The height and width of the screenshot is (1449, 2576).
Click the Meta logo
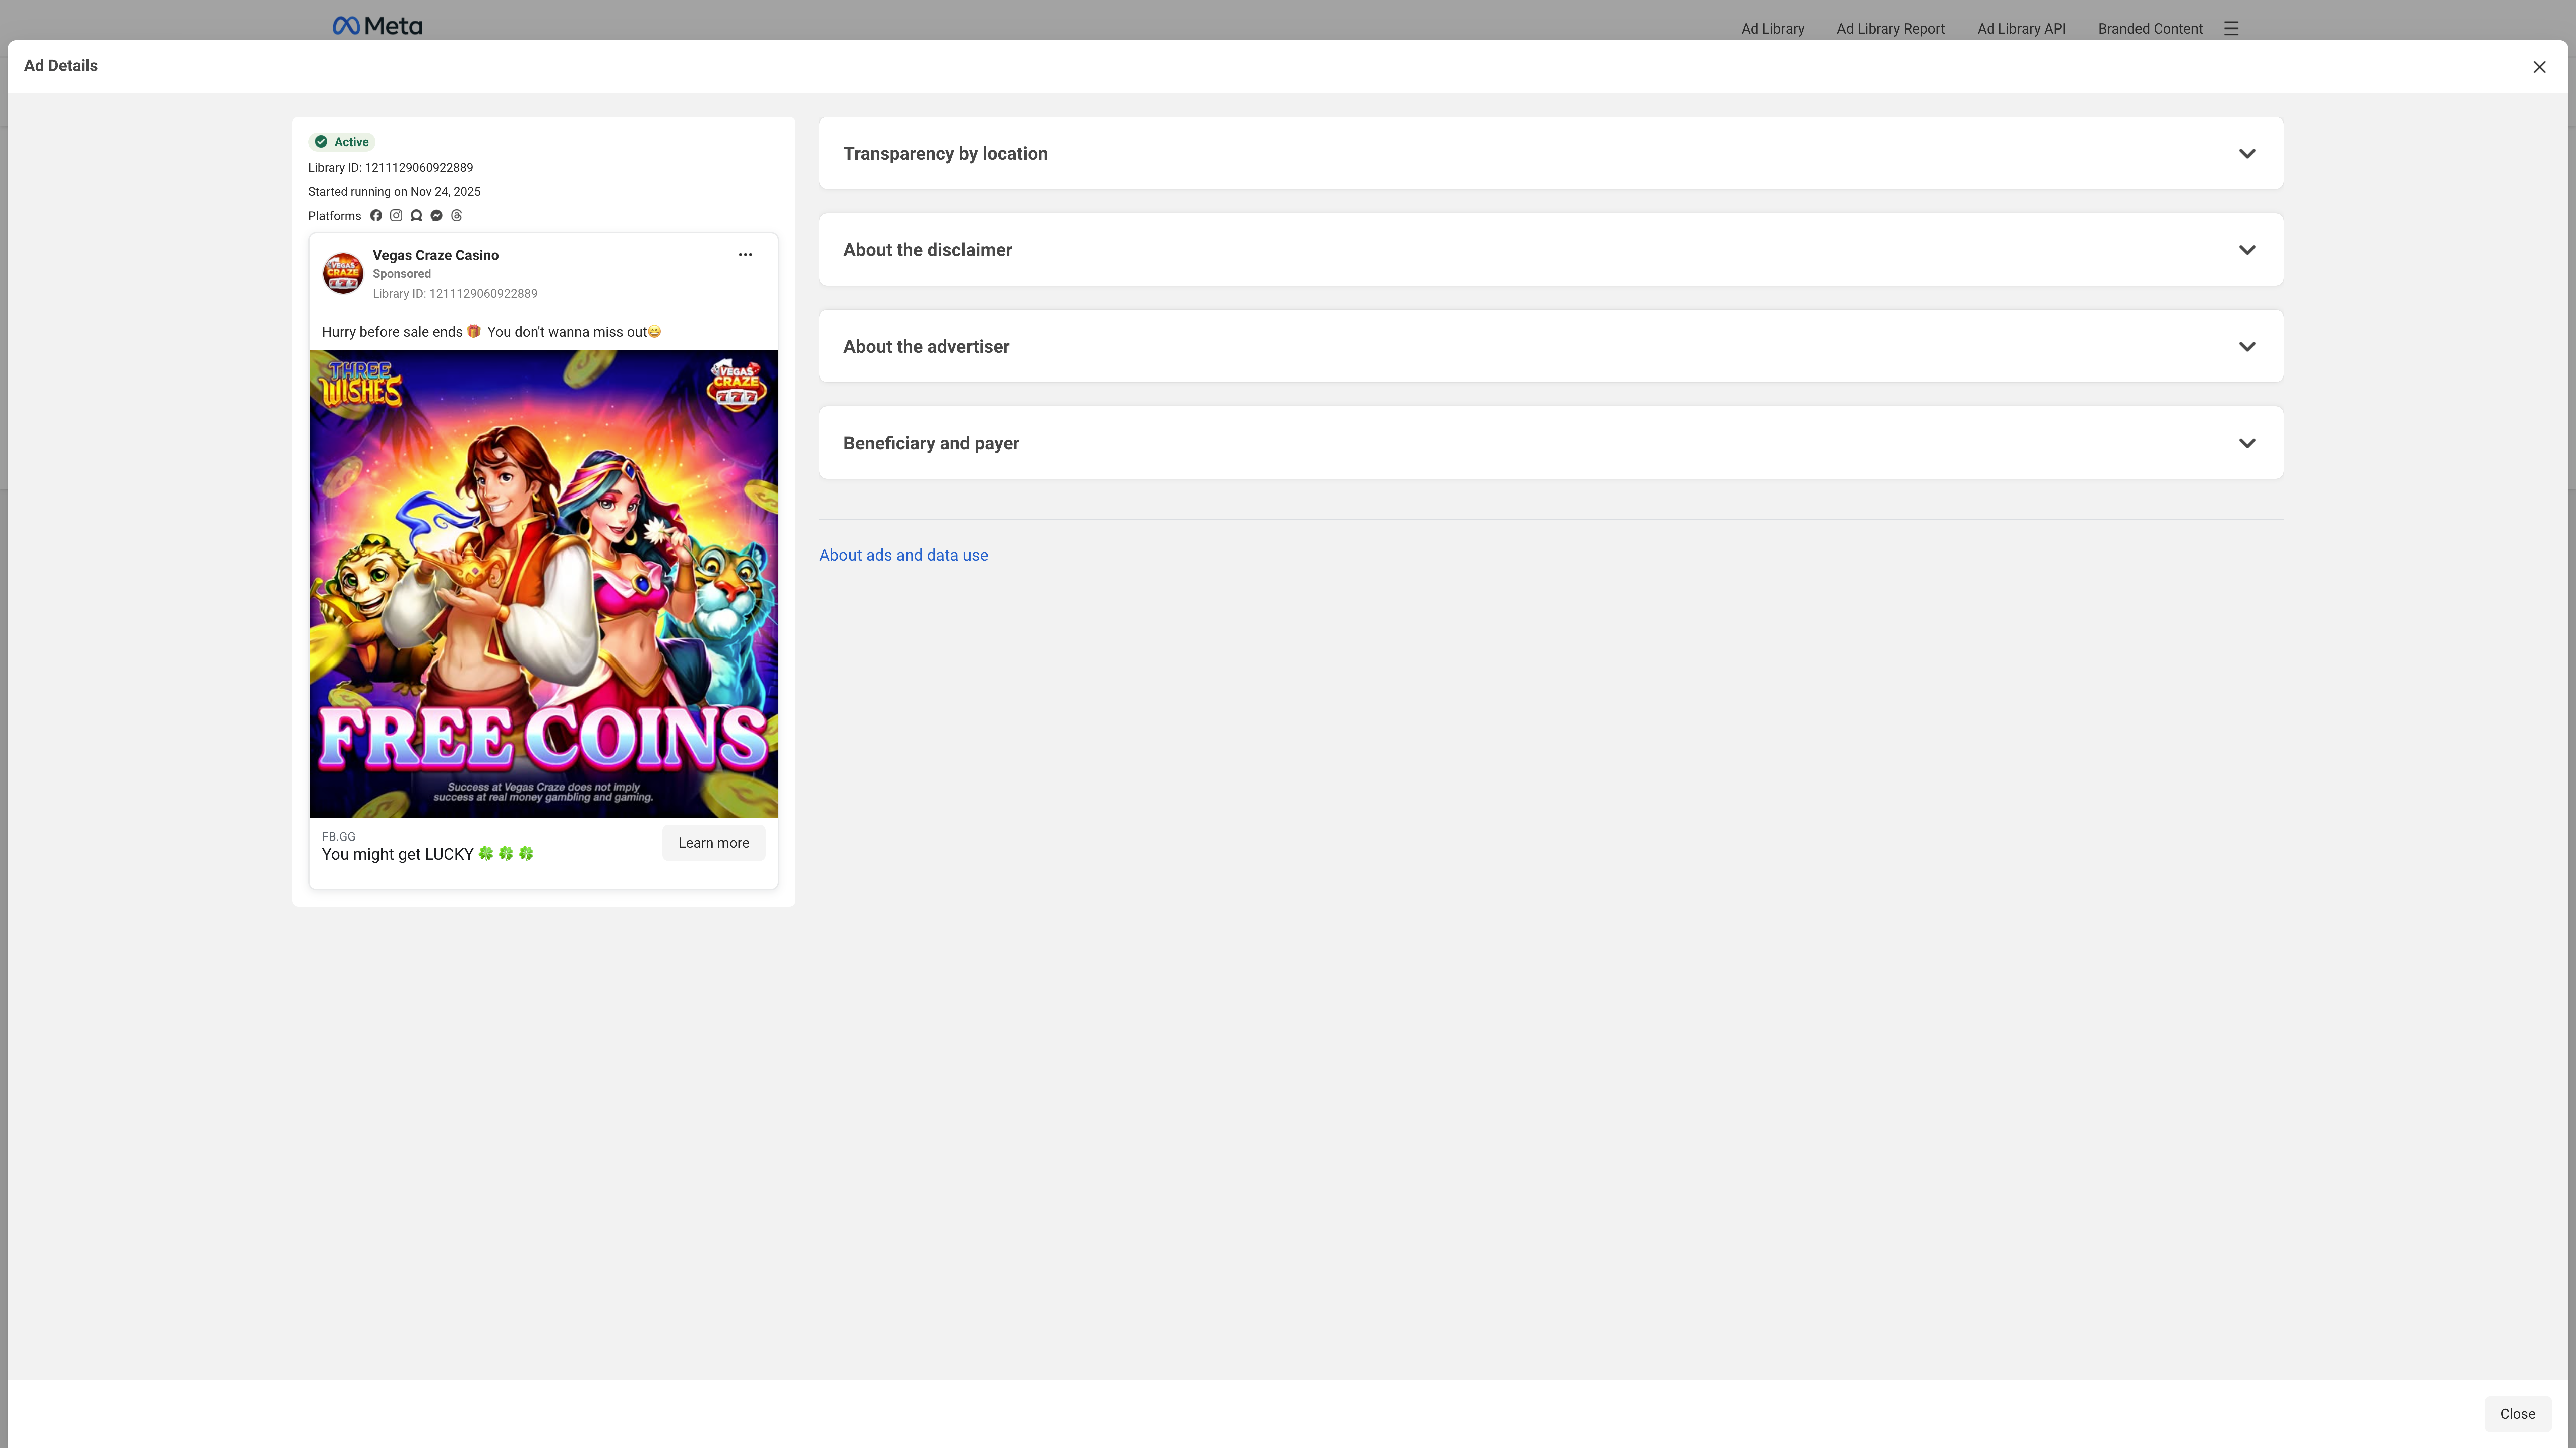pyautogui.click(x=377, y=26)
